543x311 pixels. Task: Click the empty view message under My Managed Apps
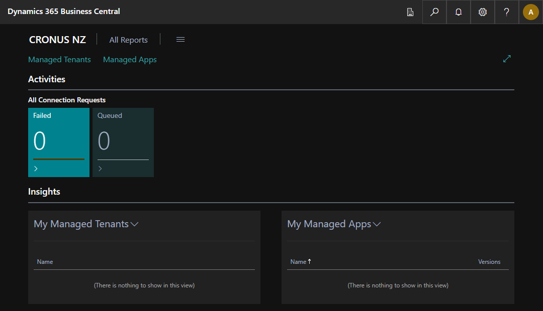point(398,285)
